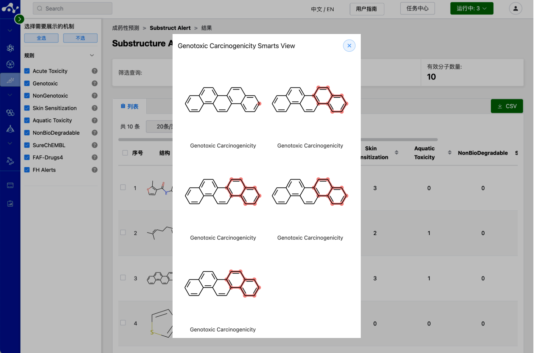Open the robot/alchemy module in sidebar
The image size is (534, 353).
(x=10, y=129)
